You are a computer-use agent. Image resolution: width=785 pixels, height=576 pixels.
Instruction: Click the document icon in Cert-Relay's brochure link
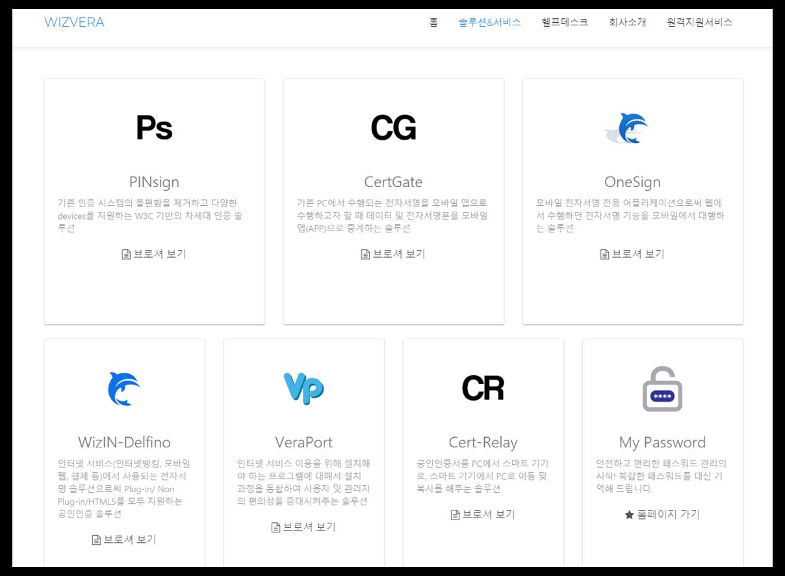455,515
